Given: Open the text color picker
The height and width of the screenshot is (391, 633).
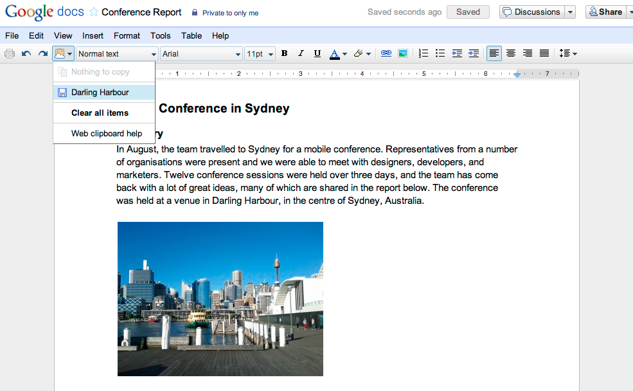Looking at the screenshot, I should (338, 54).
